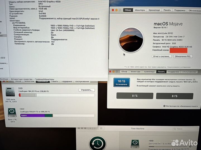Screen dimensions: 201x150
Task: Click the VRAM value 1536 МБ
Action: [x=43, y=9]
